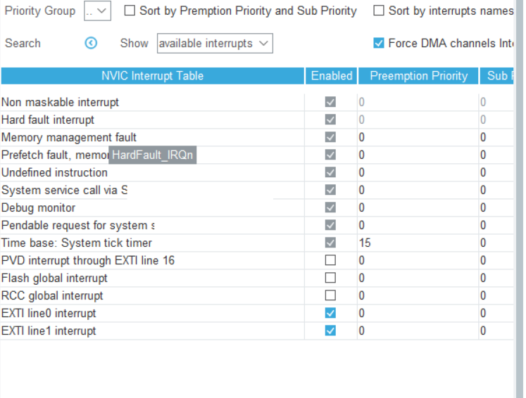The image size is (526, 398).
Task: Enable Sort by interrupts names checkbox
Action: point(379,11)
